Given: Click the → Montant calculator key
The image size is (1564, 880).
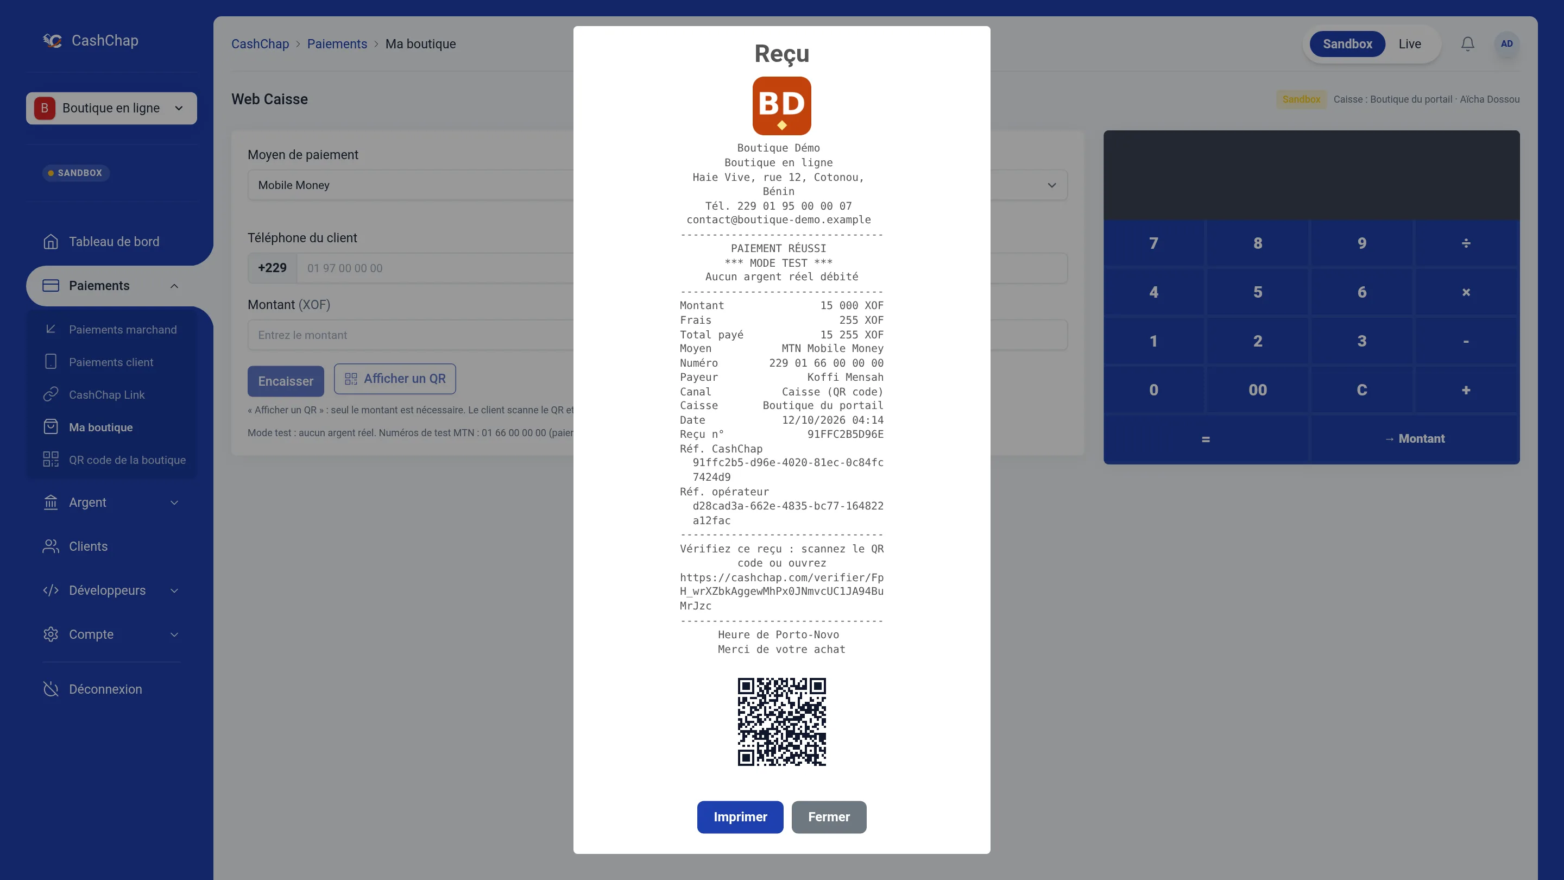Looking at the screenshot, I should click(1415, 438).
